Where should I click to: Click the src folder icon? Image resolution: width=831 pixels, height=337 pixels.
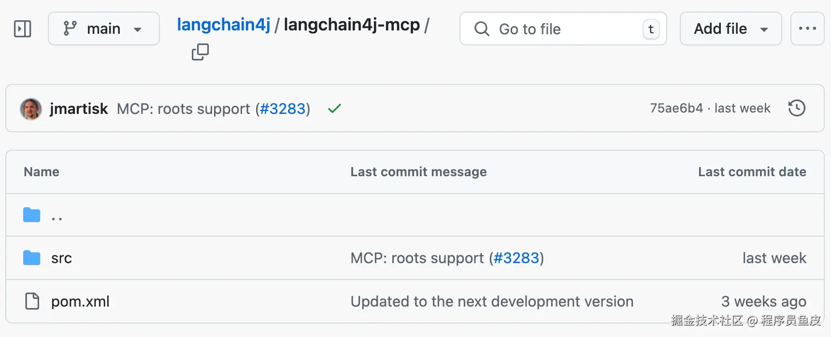point(32,258)
